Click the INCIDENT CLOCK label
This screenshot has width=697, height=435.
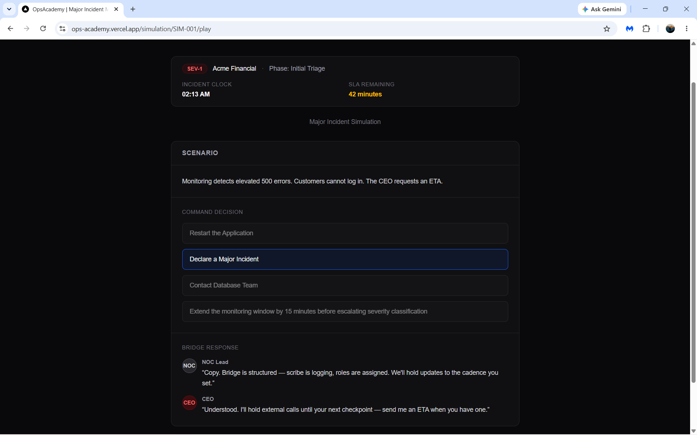[207, 84]
